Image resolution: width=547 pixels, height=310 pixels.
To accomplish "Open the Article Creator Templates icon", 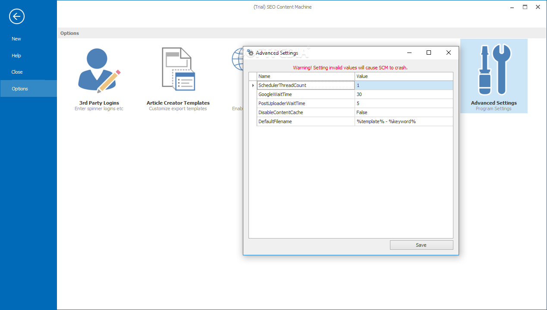I will click(x=178, y=69).
